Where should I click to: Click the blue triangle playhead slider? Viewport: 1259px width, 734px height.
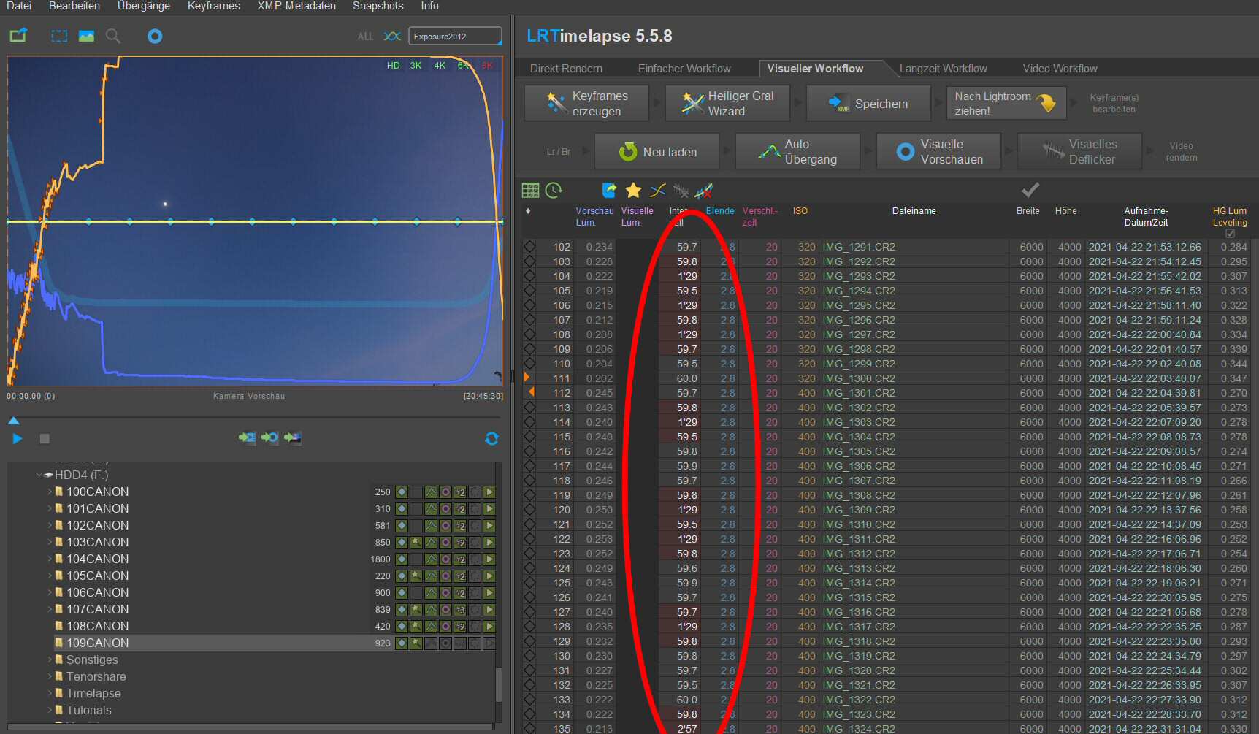(x=13, y=421)
